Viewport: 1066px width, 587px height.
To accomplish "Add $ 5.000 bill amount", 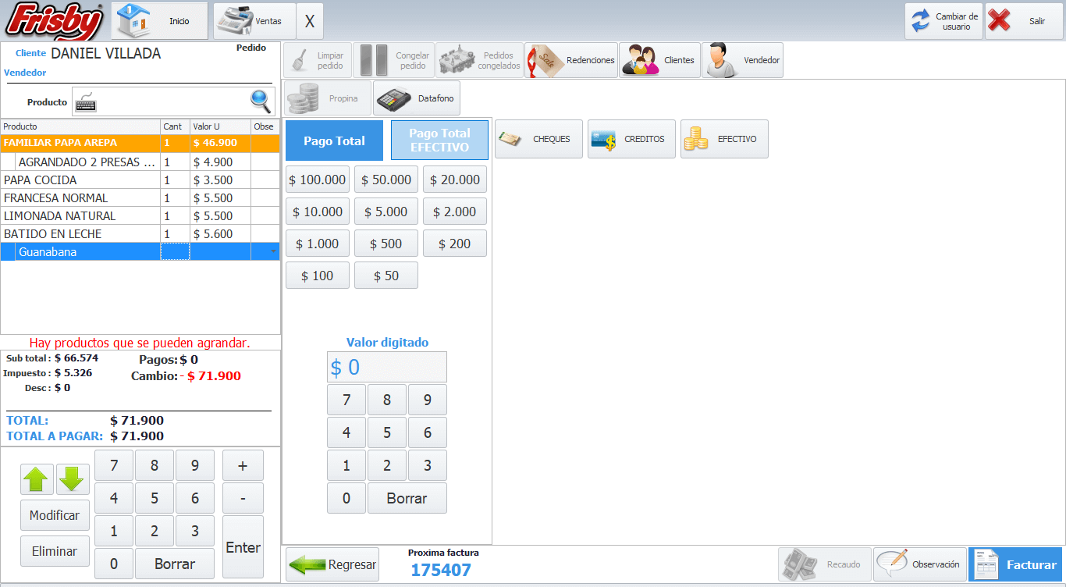I will pos(386,212).
